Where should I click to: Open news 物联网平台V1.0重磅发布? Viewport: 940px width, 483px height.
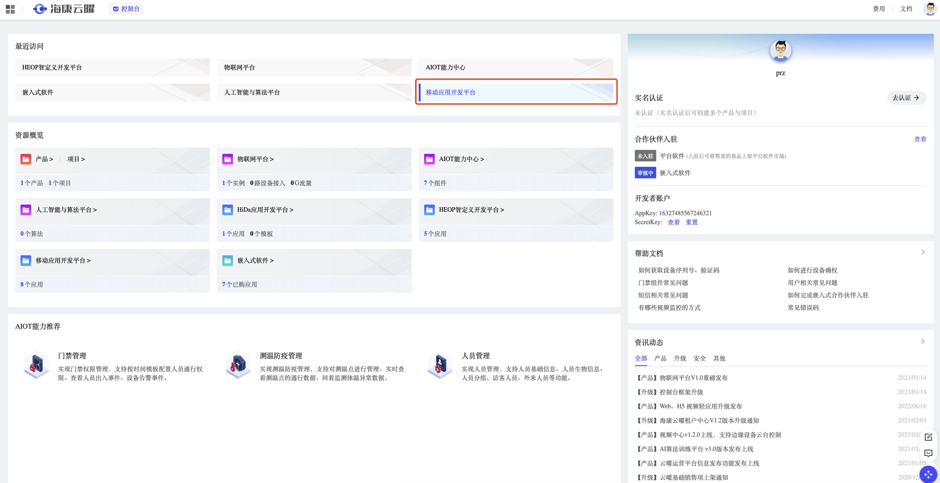(681, 378)
